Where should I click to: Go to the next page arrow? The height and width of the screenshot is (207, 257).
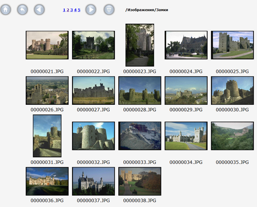pos(90,9)
